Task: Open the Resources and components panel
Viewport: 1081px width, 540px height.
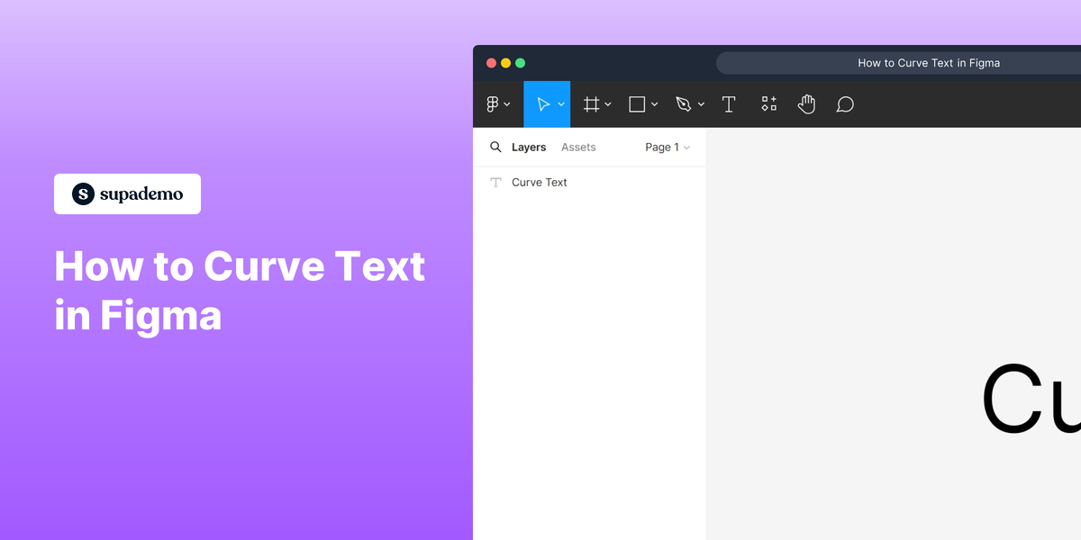Action: pos(768,103)
